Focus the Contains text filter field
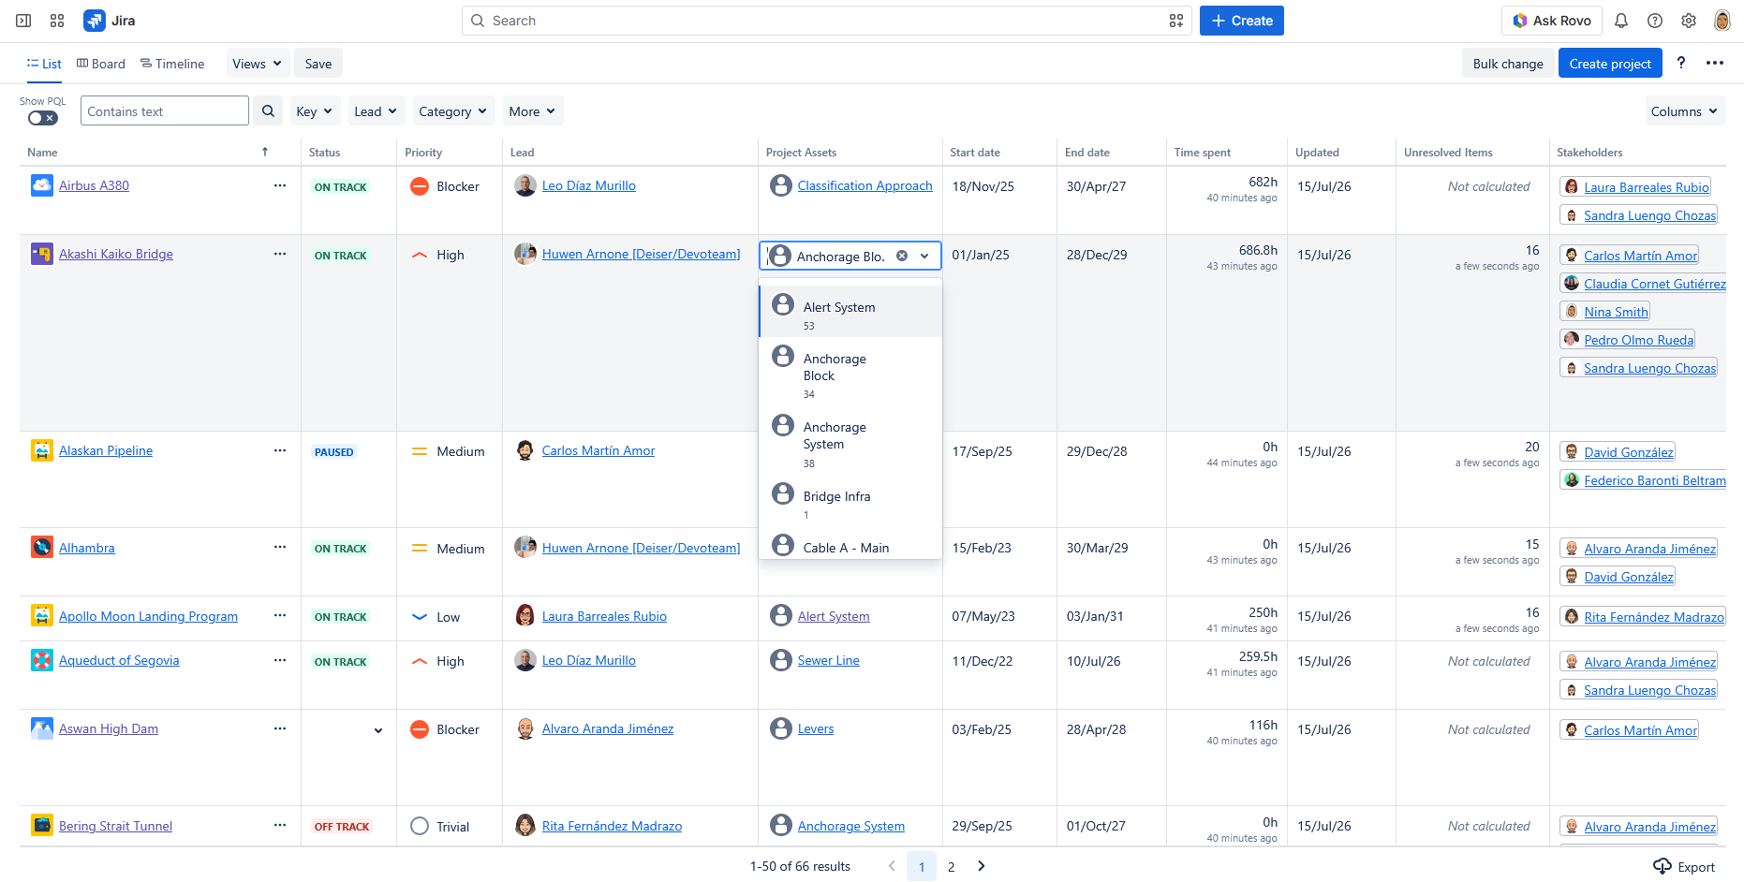Viewport: 1744px width, 882px height. [x=165, y=111]
